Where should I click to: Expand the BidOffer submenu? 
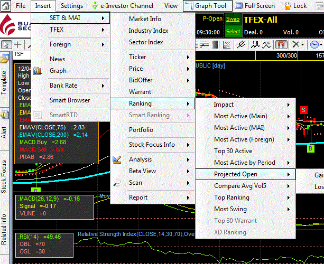153,80
